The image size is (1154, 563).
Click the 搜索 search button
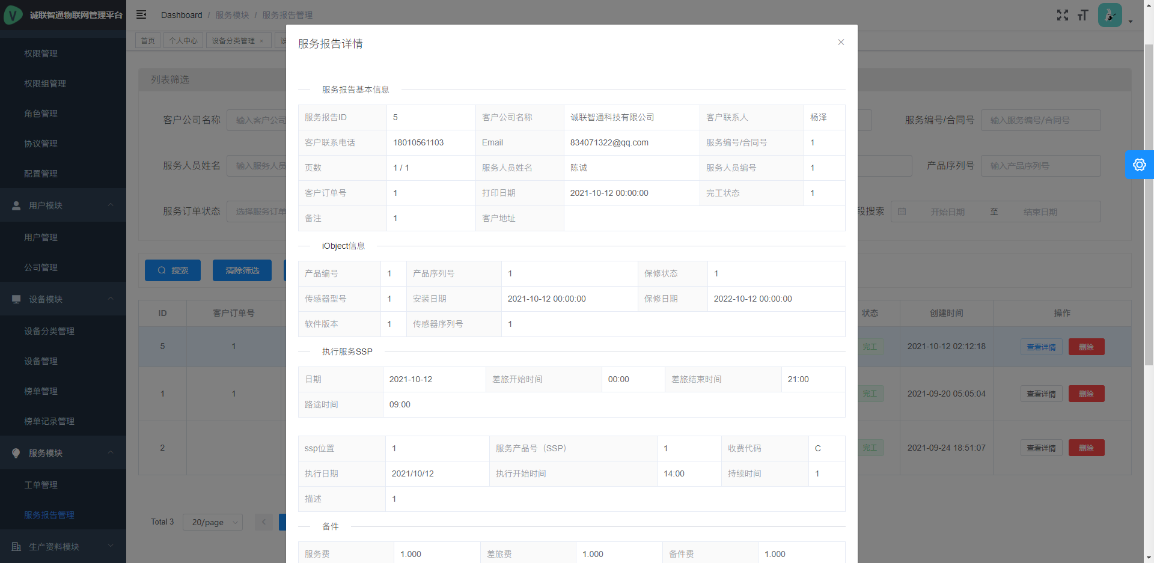point(172,270)
